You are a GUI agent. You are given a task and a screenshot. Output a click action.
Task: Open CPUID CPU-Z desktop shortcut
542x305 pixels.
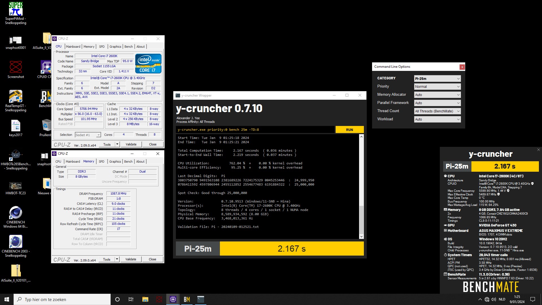click(x=45, y=69)
